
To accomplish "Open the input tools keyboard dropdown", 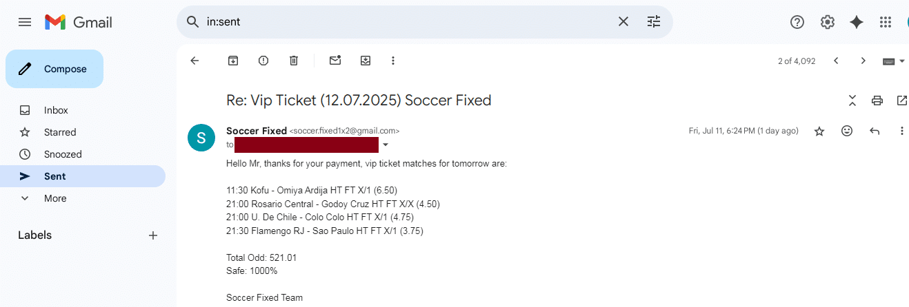I will 894,61.
